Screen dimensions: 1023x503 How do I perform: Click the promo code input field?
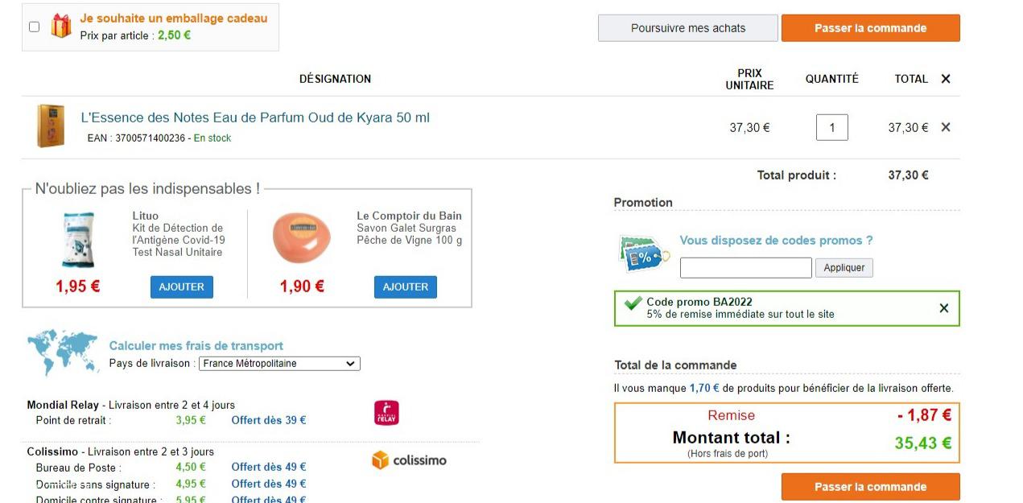click(x=745, y=268)
